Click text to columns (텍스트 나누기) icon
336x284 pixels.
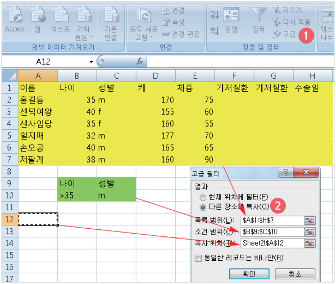coord(328,14)
